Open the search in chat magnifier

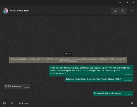(132, 11)
